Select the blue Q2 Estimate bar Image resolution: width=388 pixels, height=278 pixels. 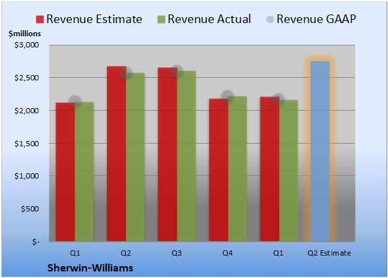[x=320, y=152]
